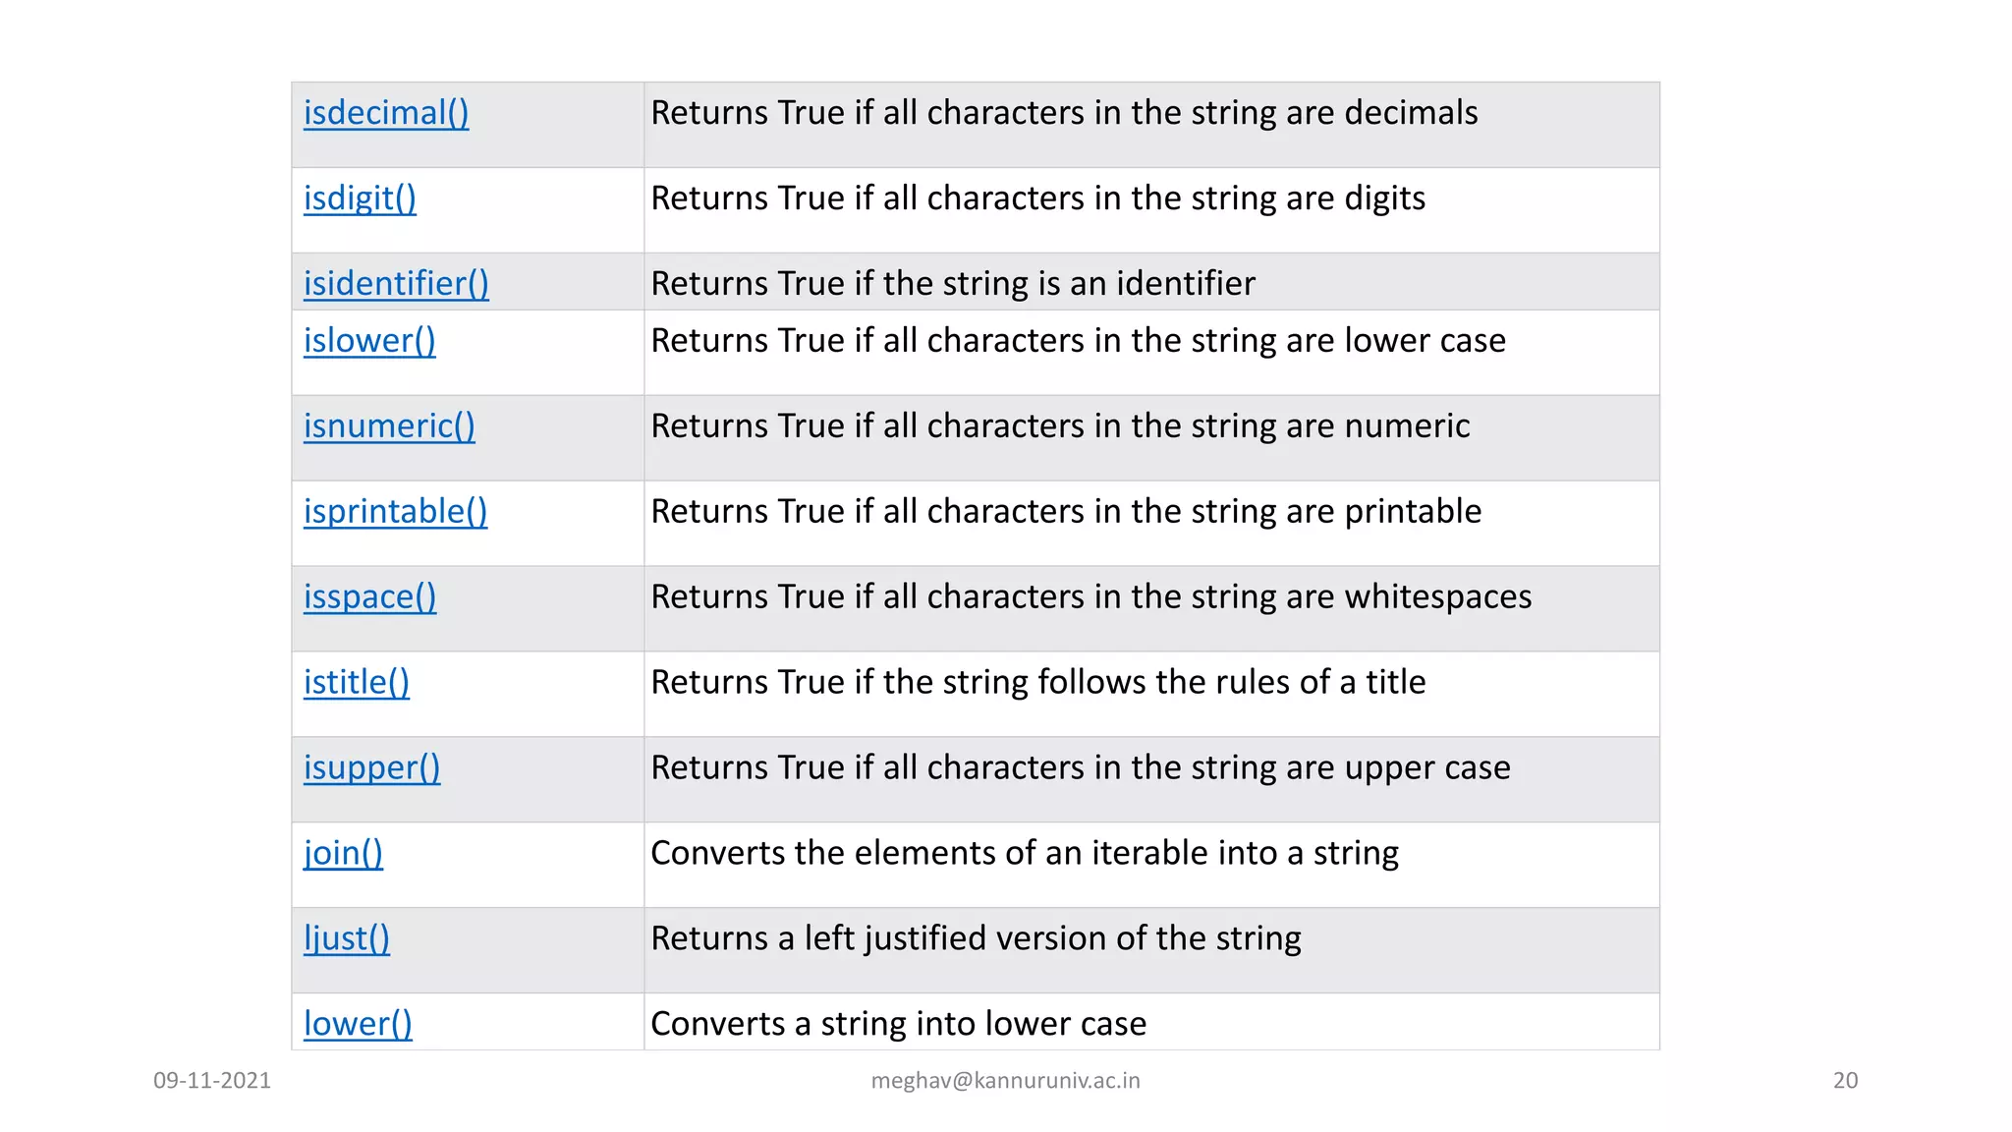Click the meghav@kannuruniv.ac.in footer email

click(1005, 1081)
